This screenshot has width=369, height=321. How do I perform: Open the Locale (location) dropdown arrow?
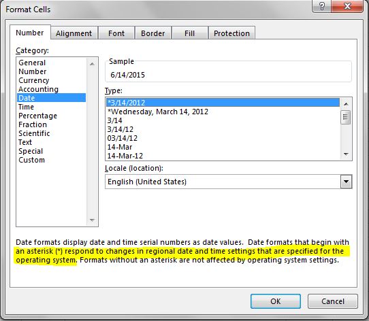tap(346, 182)
